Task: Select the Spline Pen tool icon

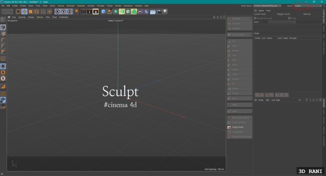Action: point(110,12)
